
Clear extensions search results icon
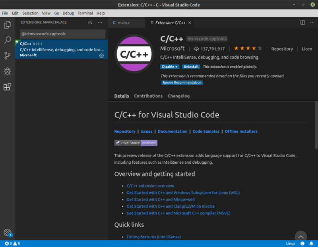coord(90,23)
